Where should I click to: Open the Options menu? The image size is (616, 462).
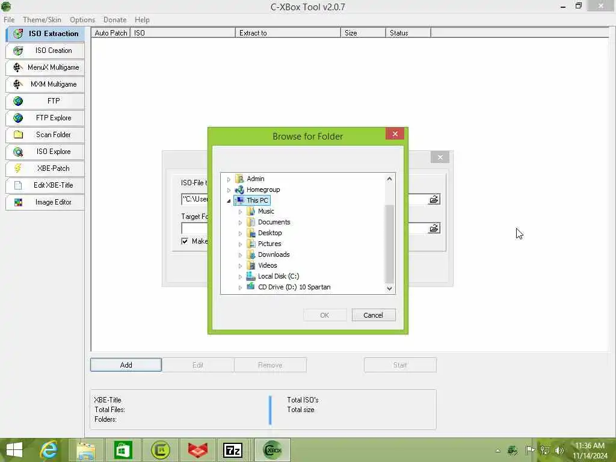point(82,20)
